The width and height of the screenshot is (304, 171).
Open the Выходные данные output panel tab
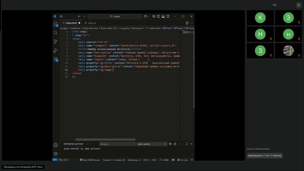(73, 144)
